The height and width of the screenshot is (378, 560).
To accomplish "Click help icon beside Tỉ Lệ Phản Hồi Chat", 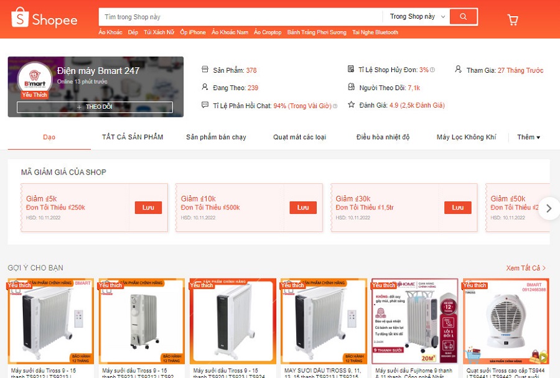I will [335, 106].
